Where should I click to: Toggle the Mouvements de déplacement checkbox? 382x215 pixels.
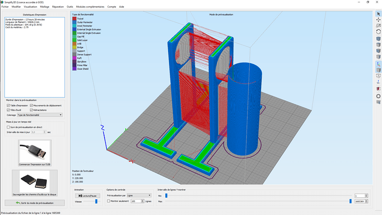click(32, 106)
